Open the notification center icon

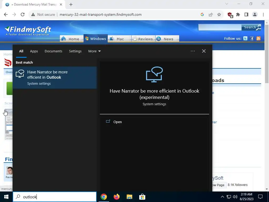(x=260, y=197)
